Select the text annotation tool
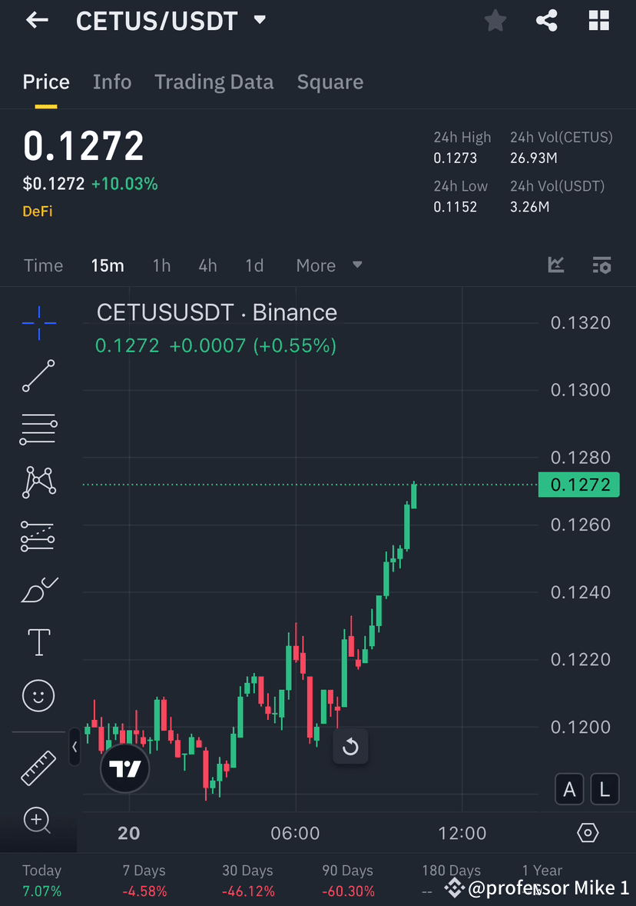This screenshot has width=636, height=906. 38,641
